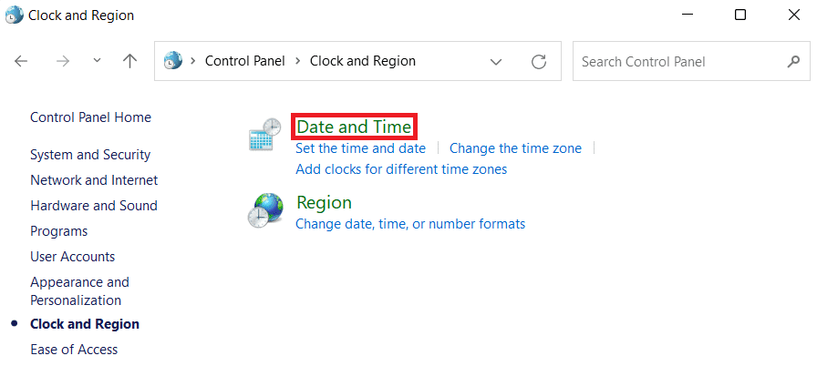Switch to the Hardware and Sound category

(94, 206)
